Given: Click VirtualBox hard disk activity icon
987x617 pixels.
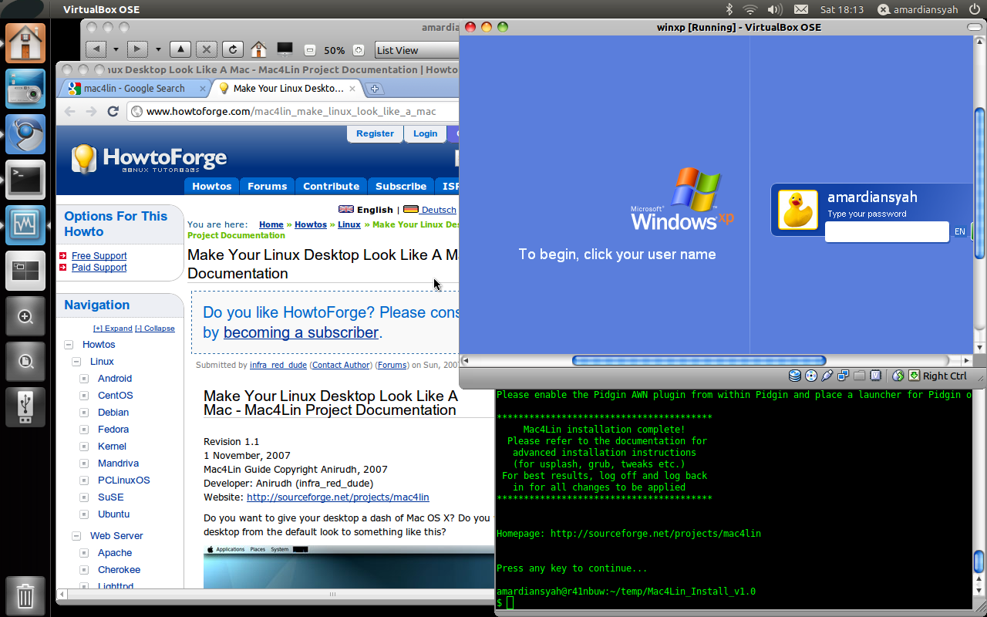Looking at the screenshot, I should [795, 376].
